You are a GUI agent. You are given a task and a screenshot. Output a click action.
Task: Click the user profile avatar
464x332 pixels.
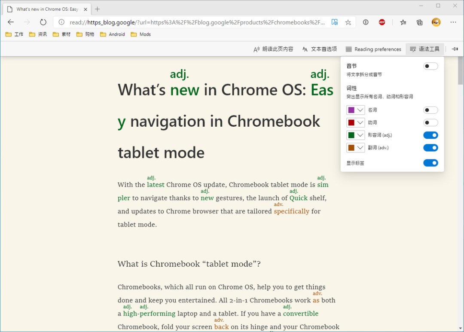pos(436,22)
